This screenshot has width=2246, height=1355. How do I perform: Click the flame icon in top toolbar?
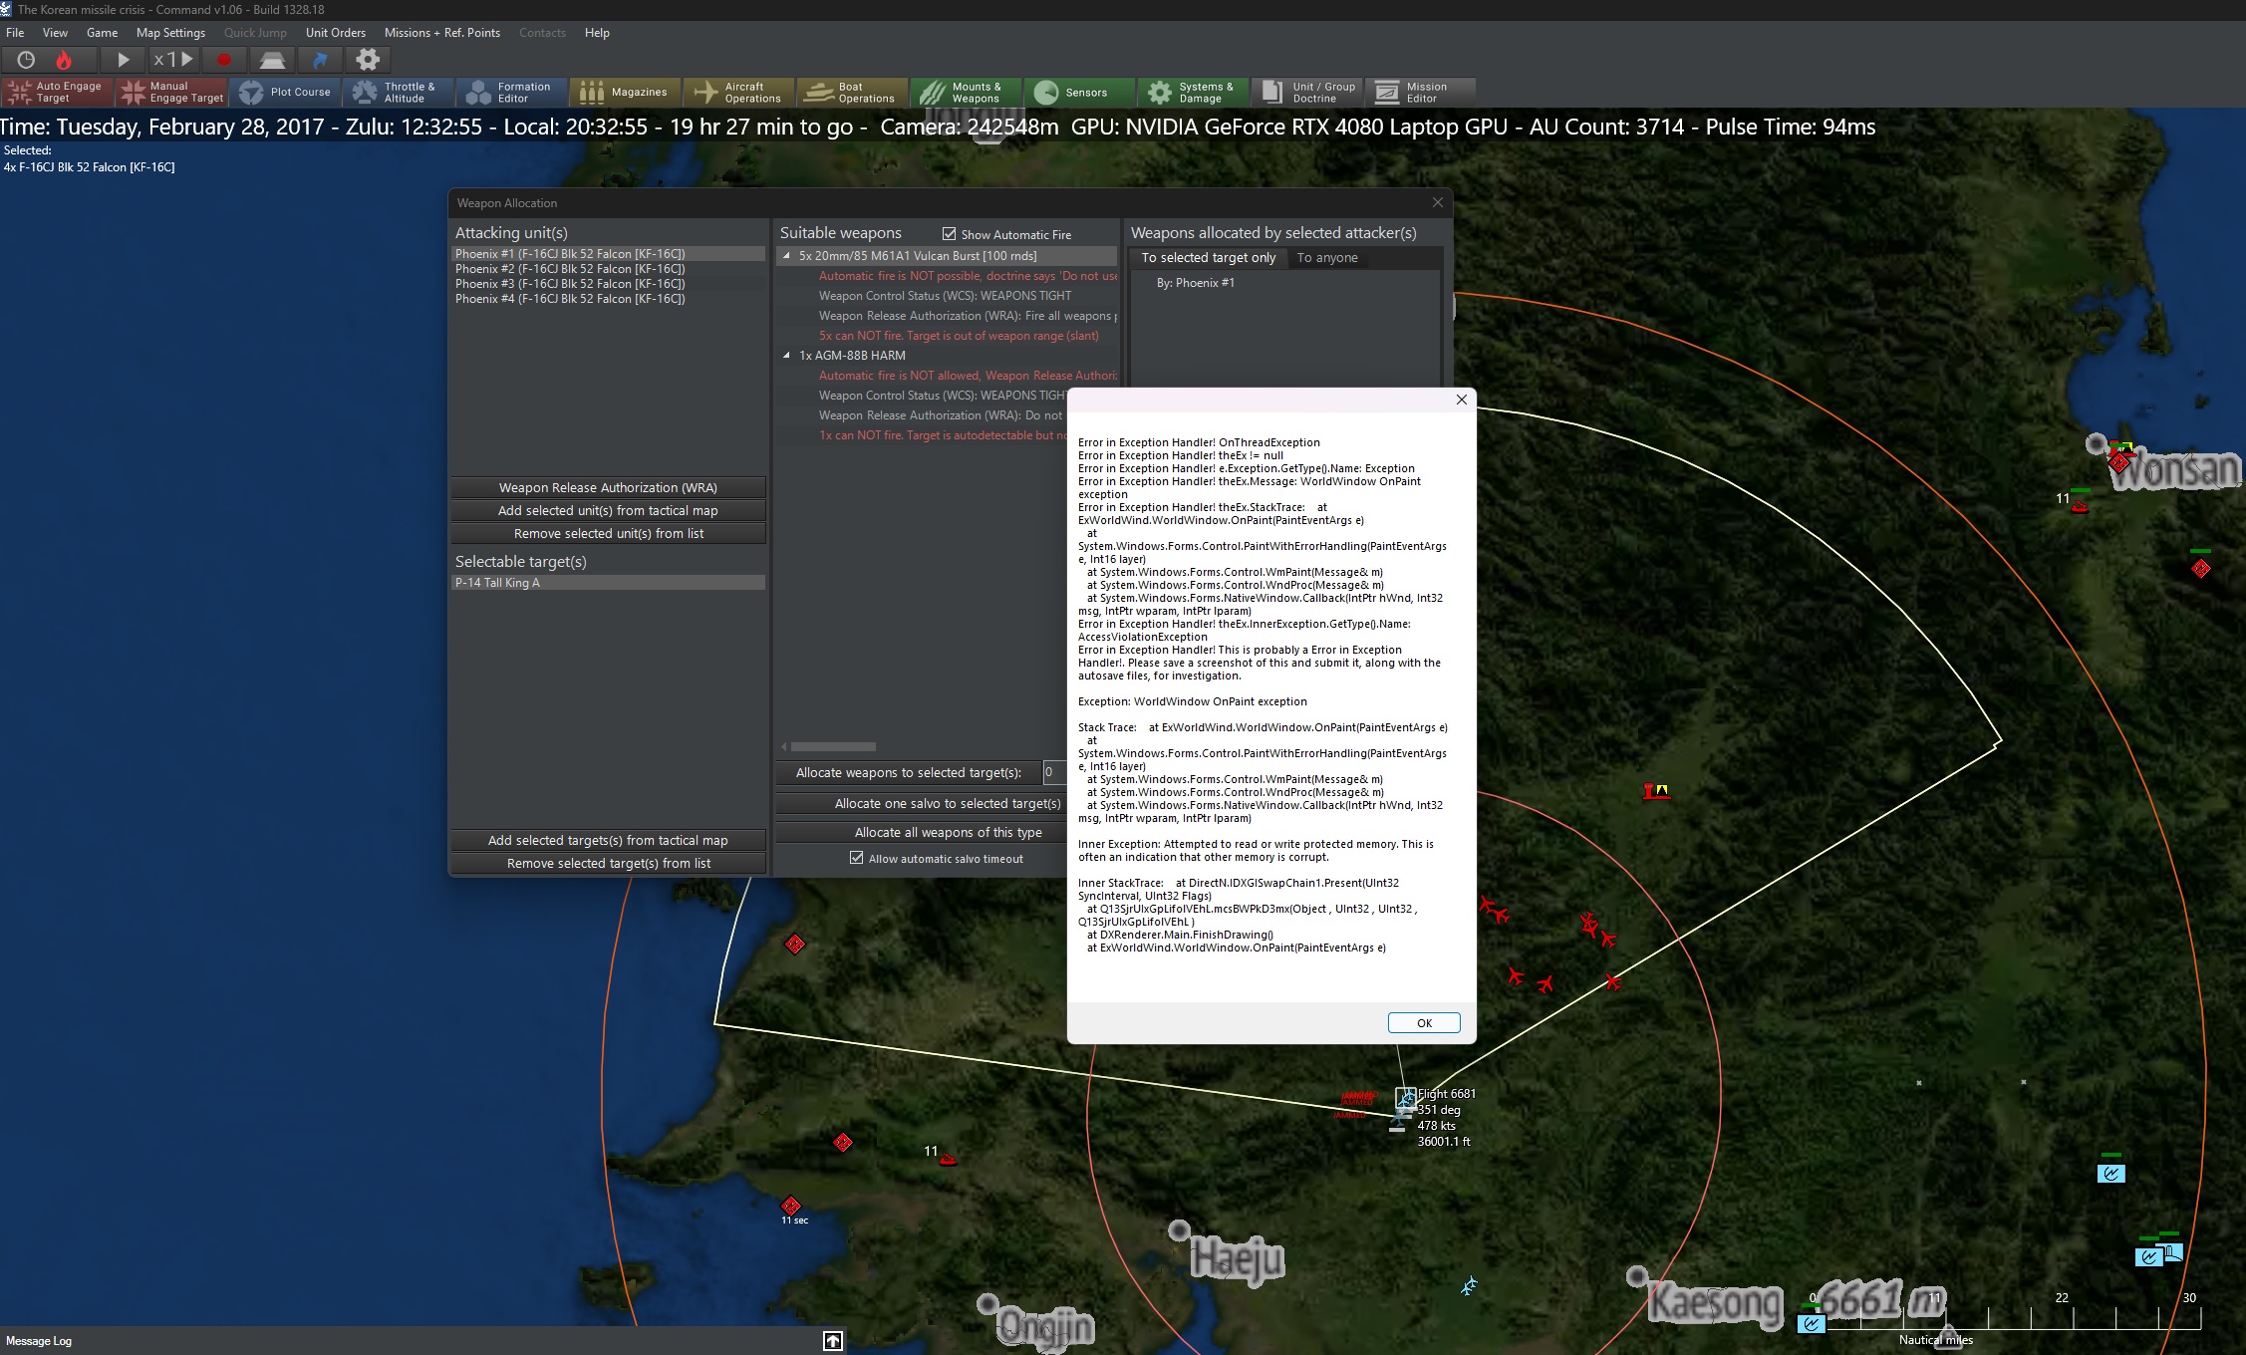[64, 60]
